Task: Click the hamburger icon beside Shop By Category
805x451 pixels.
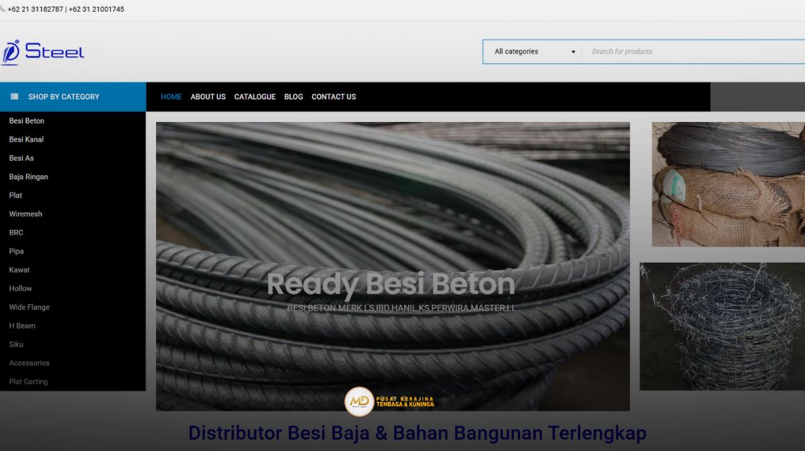Action: pos(14,97)
